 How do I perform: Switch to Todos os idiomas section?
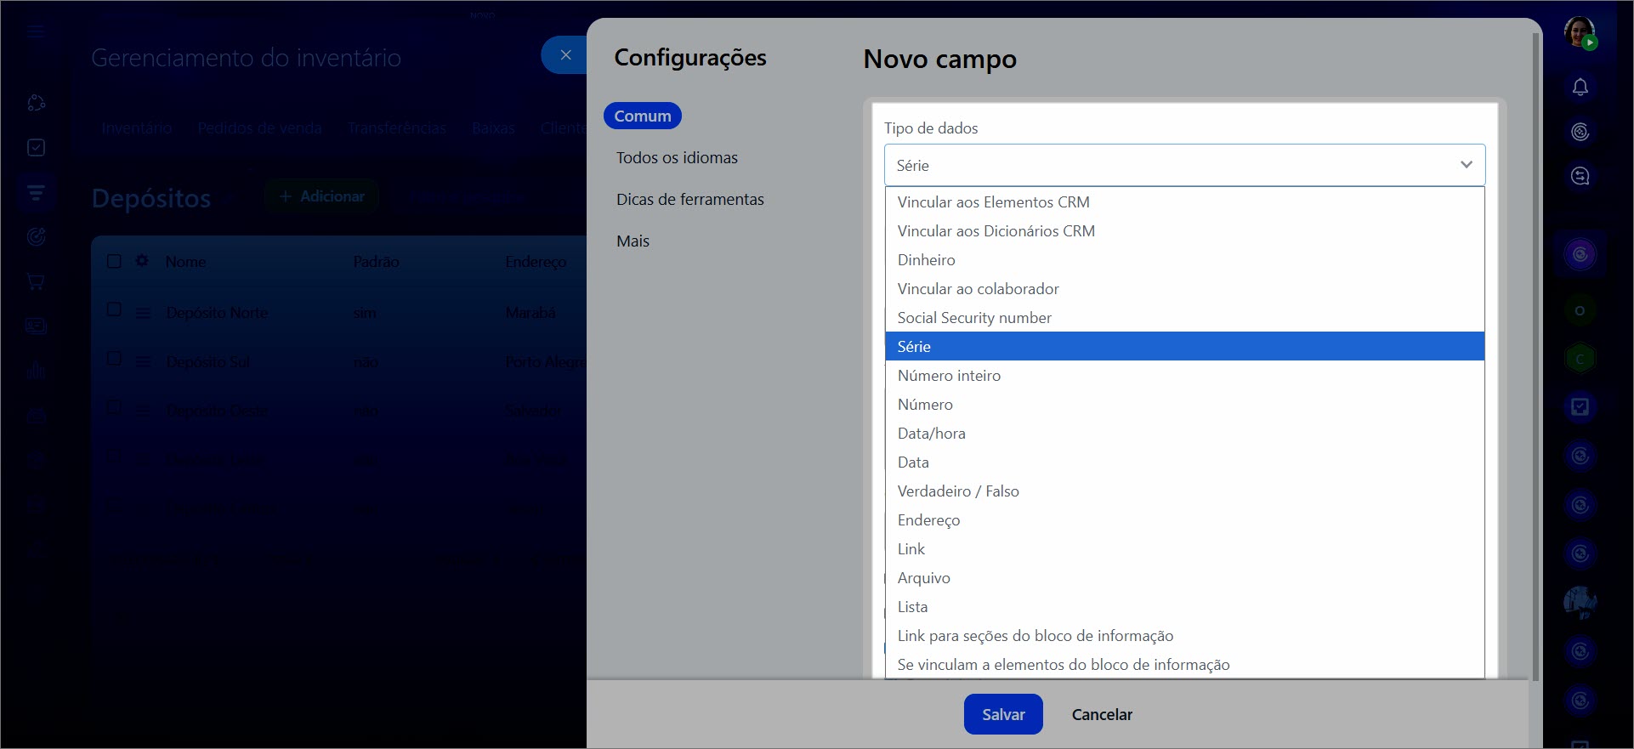tap(677, 158)
